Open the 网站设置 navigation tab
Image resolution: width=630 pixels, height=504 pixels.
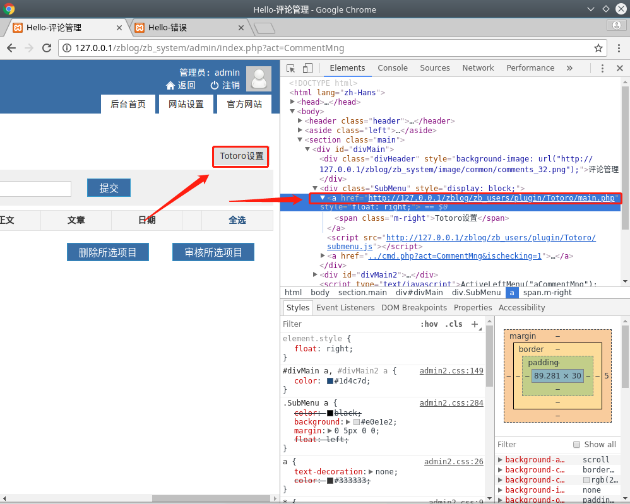(186, 105)
